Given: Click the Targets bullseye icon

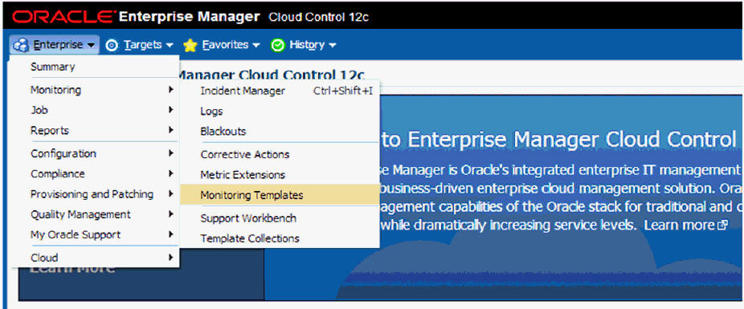Looking at the screenshot, I should [112, 45].
